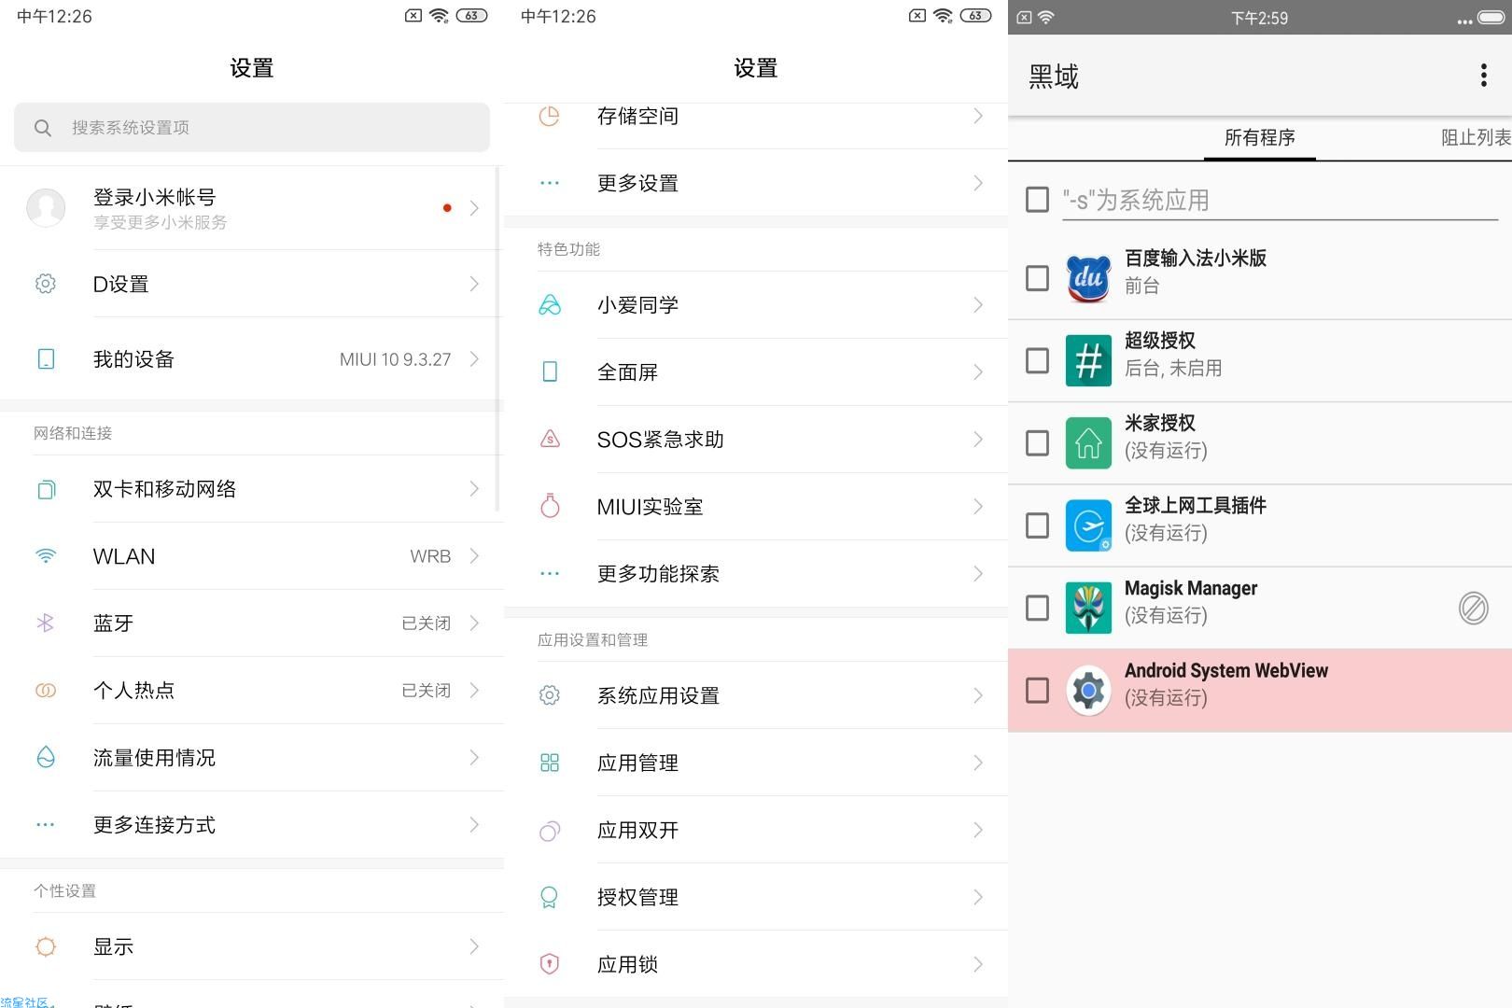Switch to the 所有程序 tab

(x=1260, y=138)
